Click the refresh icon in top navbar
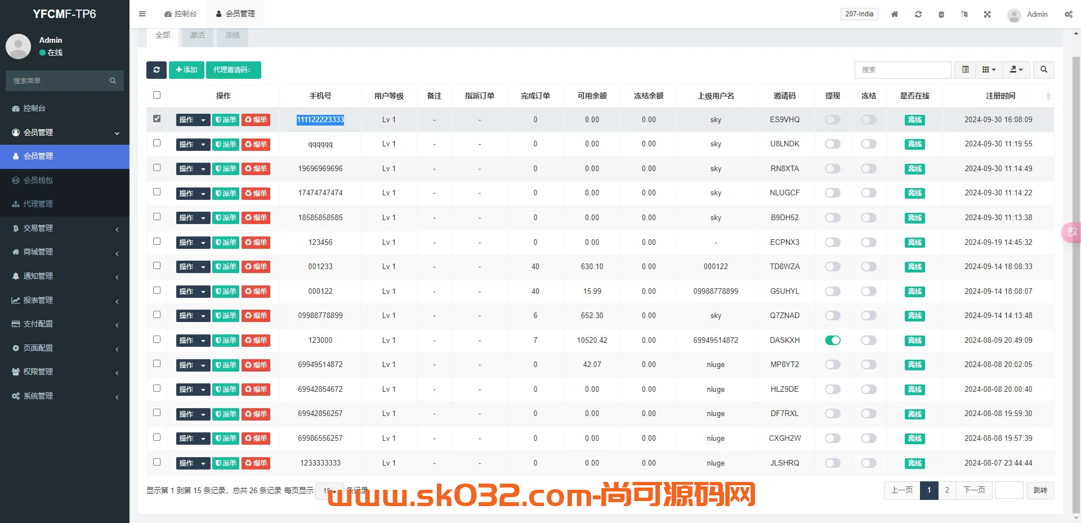 [x=918, y=14]
